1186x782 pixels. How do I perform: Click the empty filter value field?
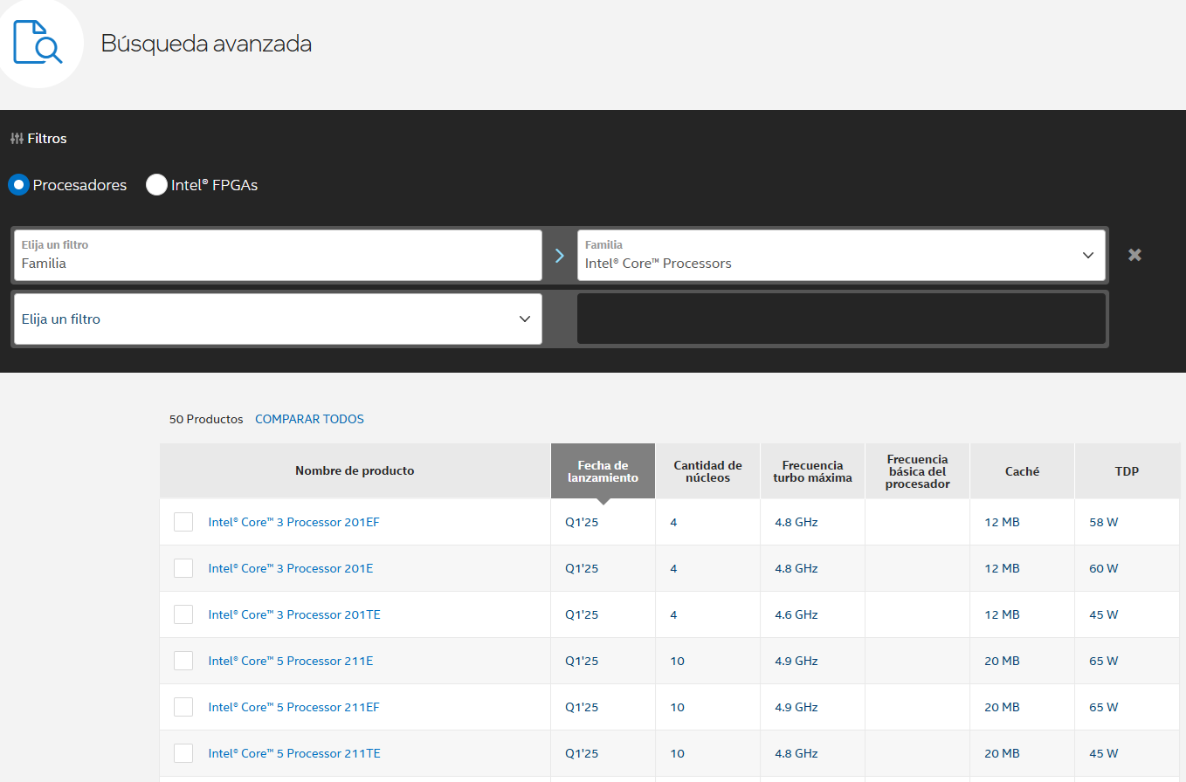click(841, 319)
